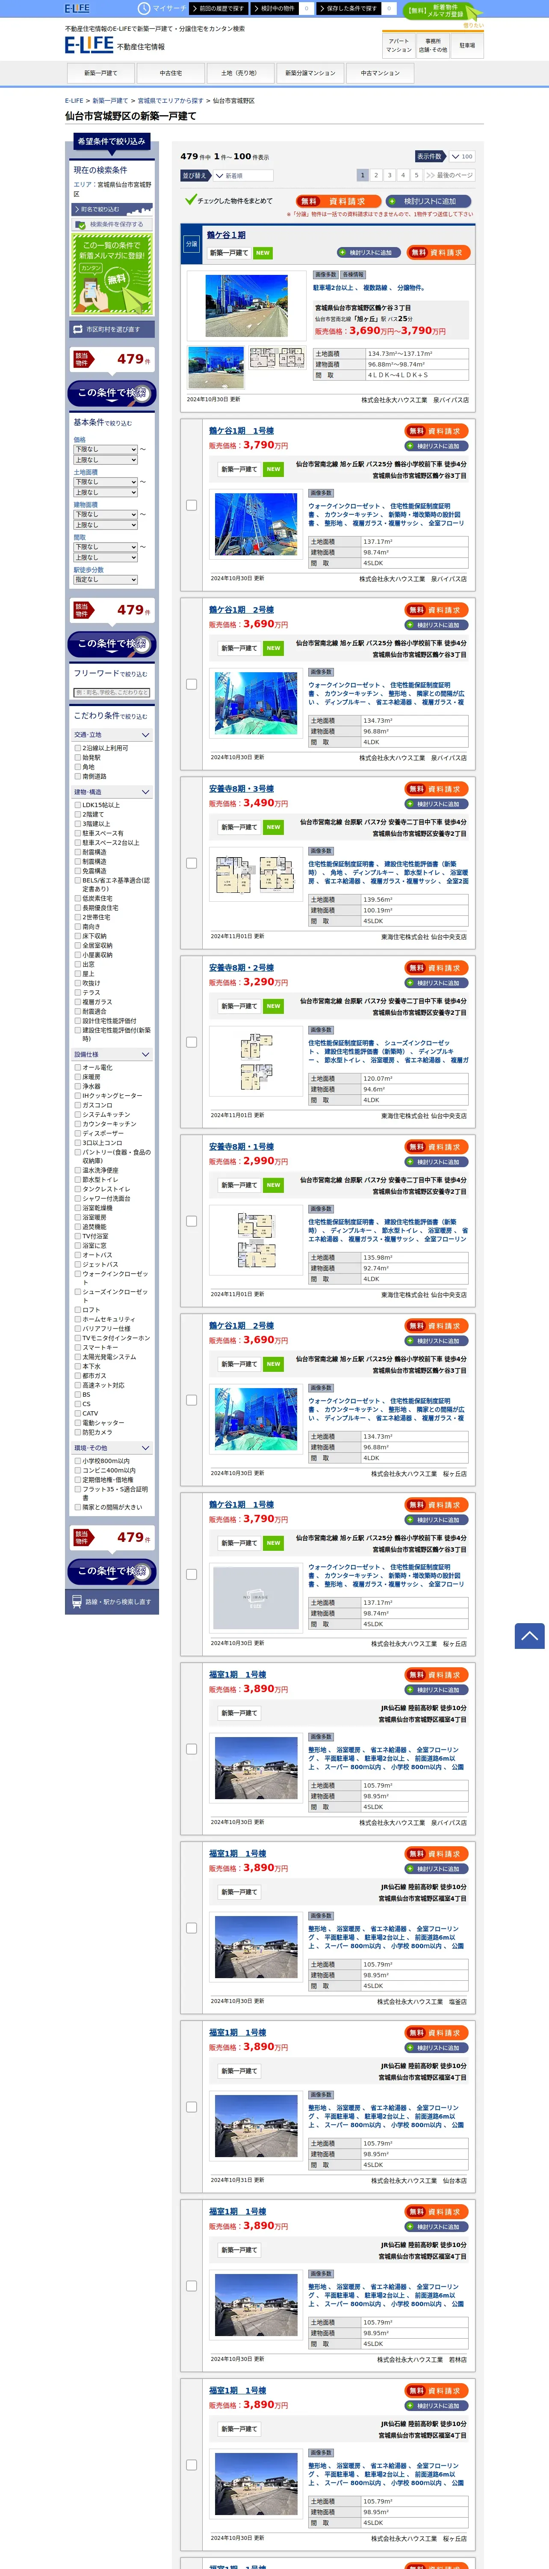
Task: Open マイサーチ in the top bar
Action: point(162,8)
